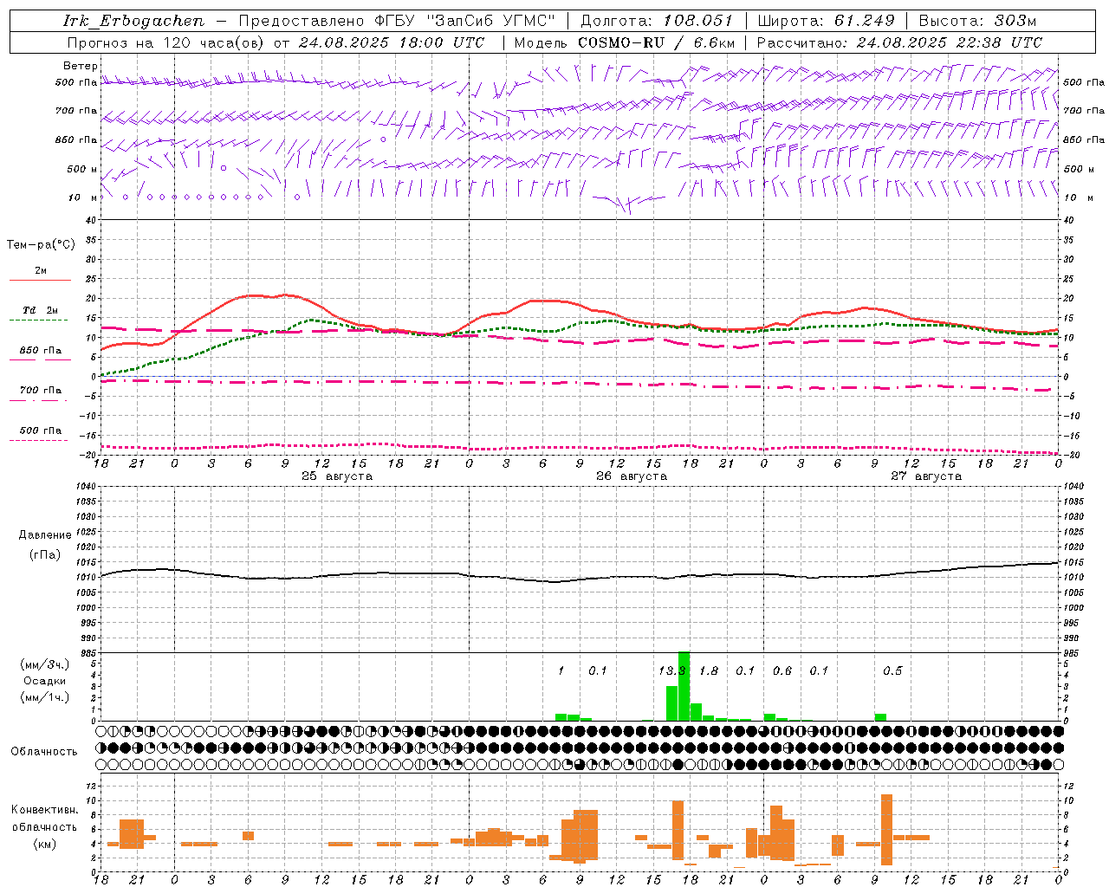This screenshot has width=1109, height=887.
Task: Click the Конвективн. облачность (км) label
Action: point(45,826)
